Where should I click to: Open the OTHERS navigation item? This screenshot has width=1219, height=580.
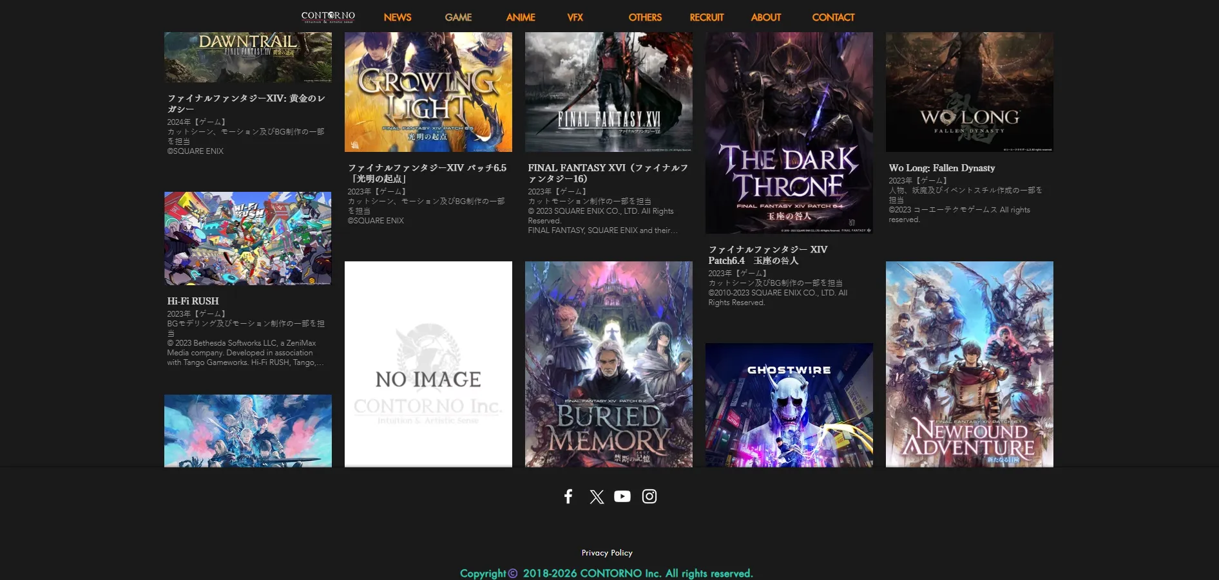pos(644,17)
